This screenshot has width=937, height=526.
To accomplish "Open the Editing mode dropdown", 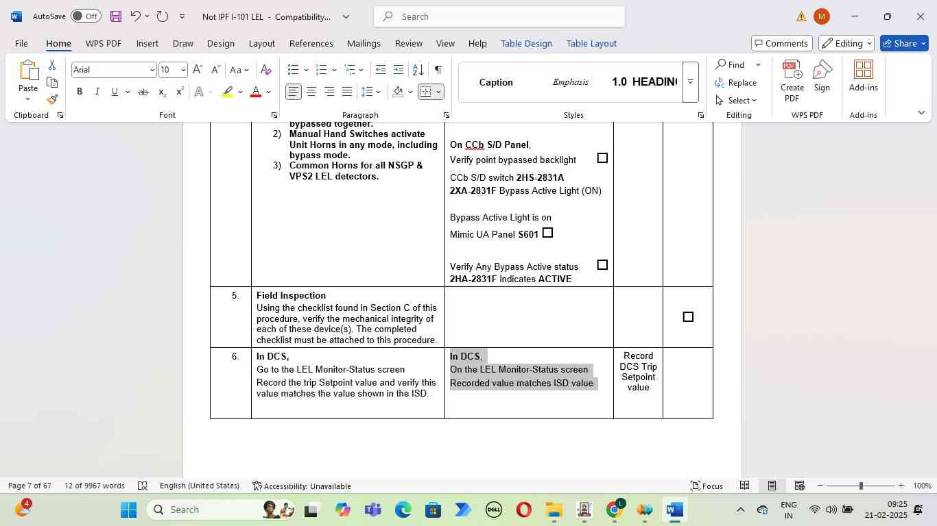I will click(x=848, y=43).
